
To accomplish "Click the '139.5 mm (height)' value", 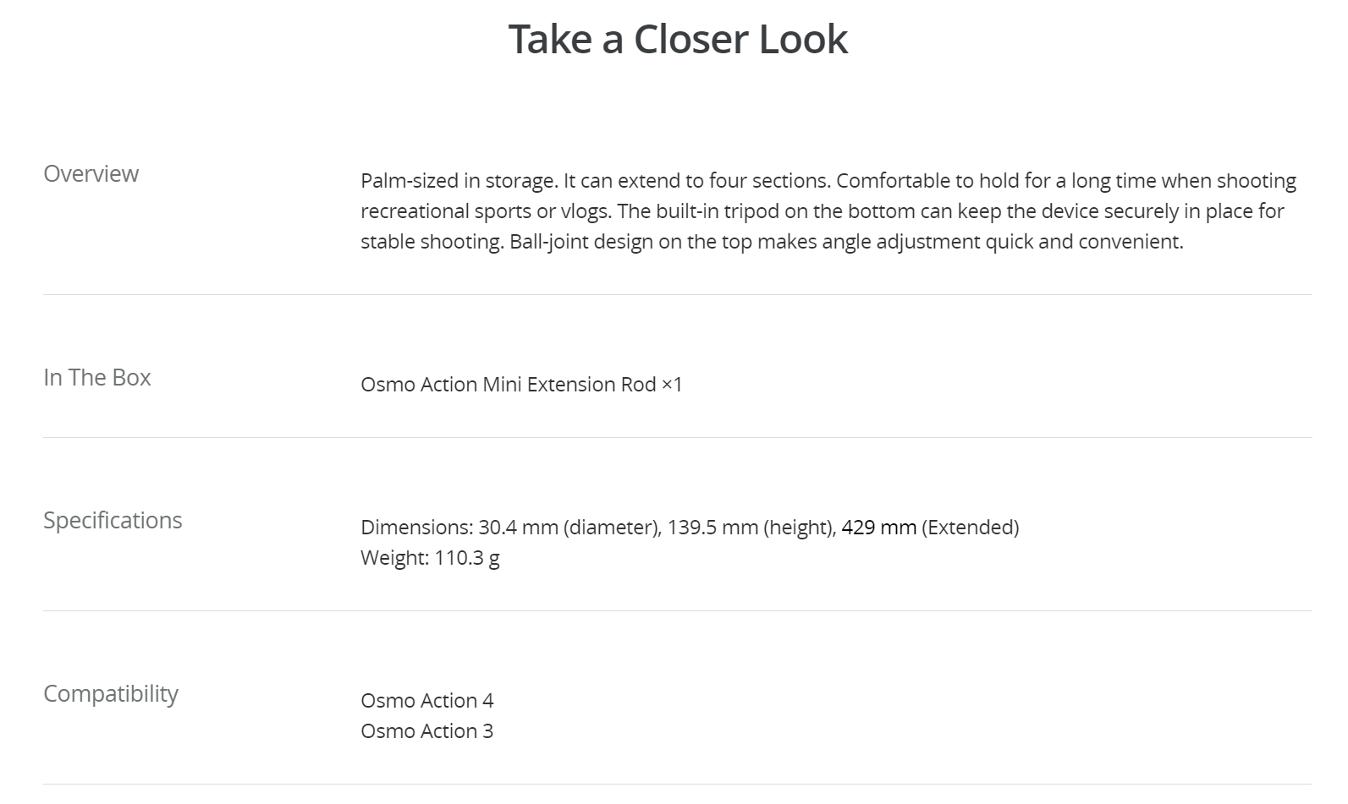I will coord(751,528).
